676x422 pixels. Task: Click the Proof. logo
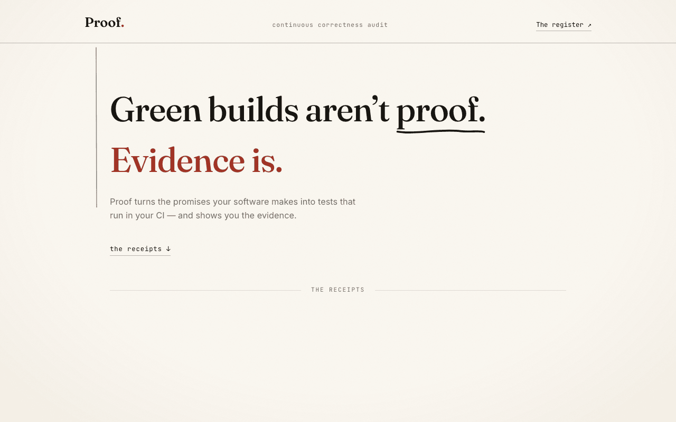[x=105, y=23]
